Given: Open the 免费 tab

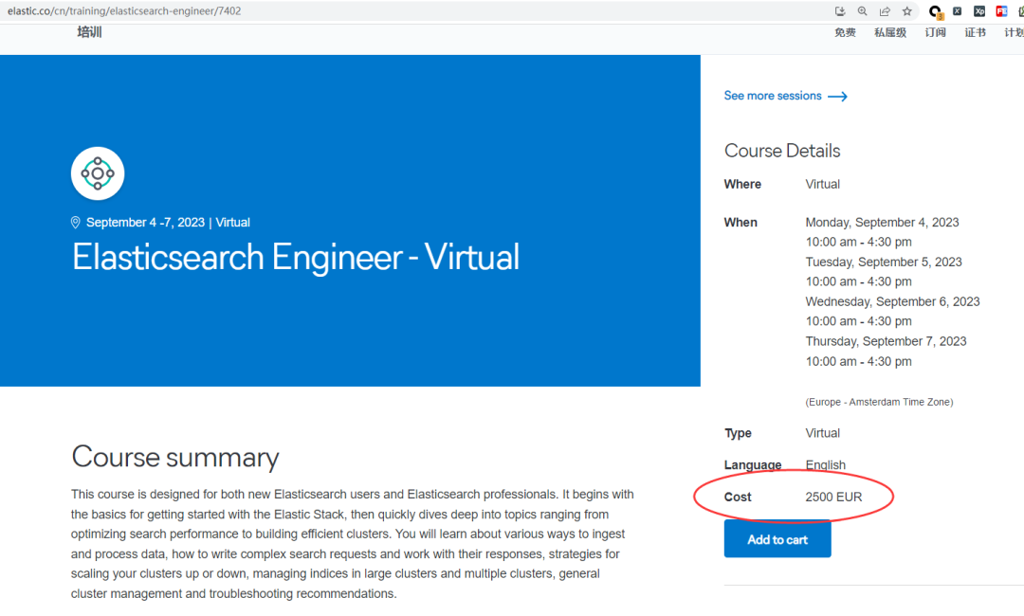Looking at the screenshot, I should (x=845, y=32).
